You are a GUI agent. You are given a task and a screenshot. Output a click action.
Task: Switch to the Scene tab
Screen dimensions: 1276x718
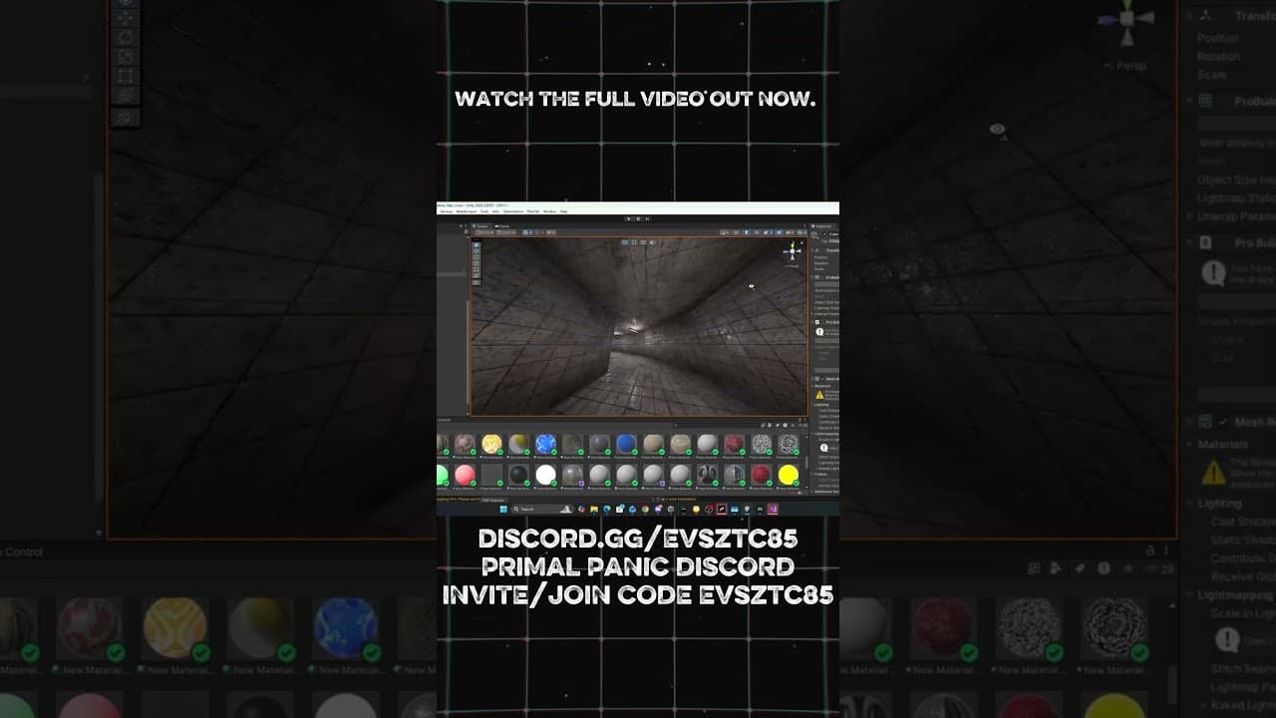[483, 226]
